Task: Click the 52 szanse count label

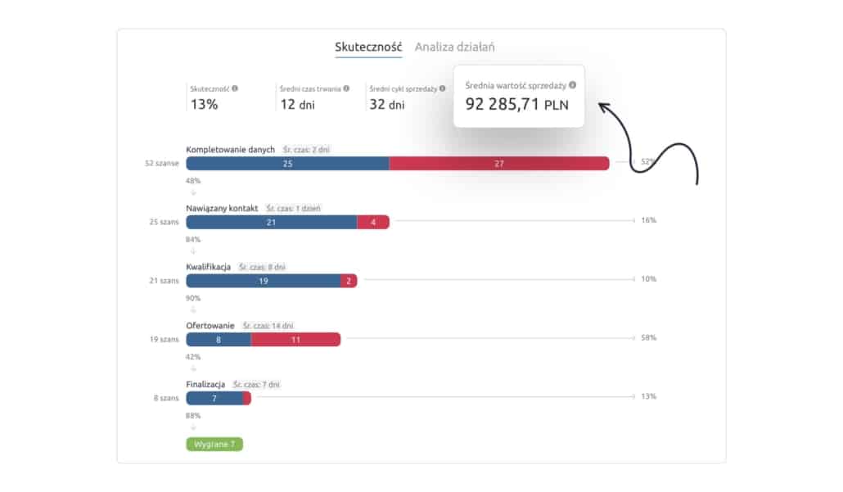Action: coord(162,163)
